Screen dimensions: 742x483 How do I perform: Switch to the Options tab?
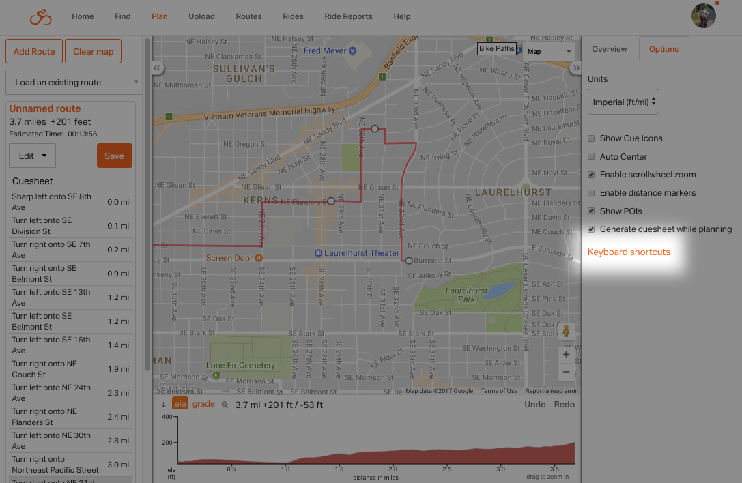[x=663, y=48]
